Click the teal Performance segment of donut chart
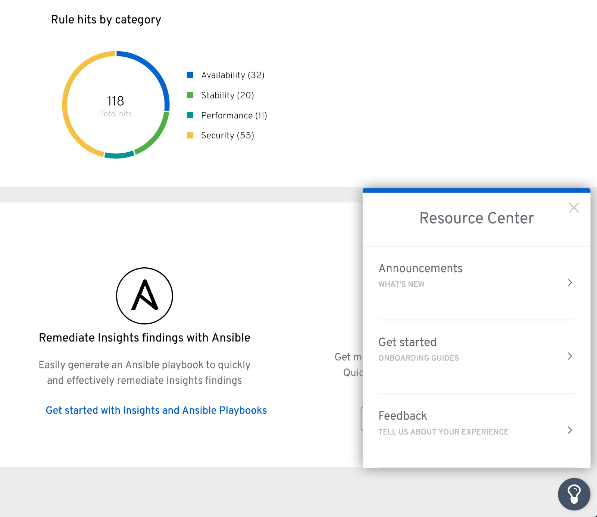This screenshot has width=597, height=517. pyautogui.click(x=119, y=155)
